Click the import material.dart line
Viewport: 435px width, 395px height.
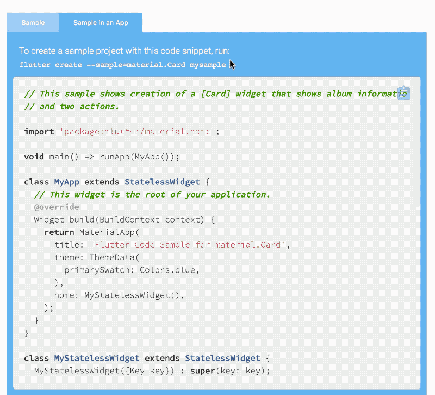pos(122,132)
